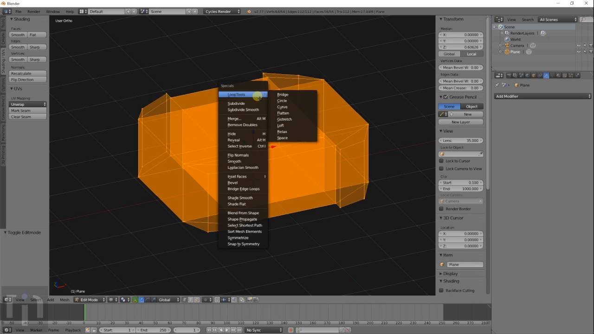Image resolution: width=594 pixels, height=334 pixels.
Task: Jump to the first frame of timeline
Action: 208,330
